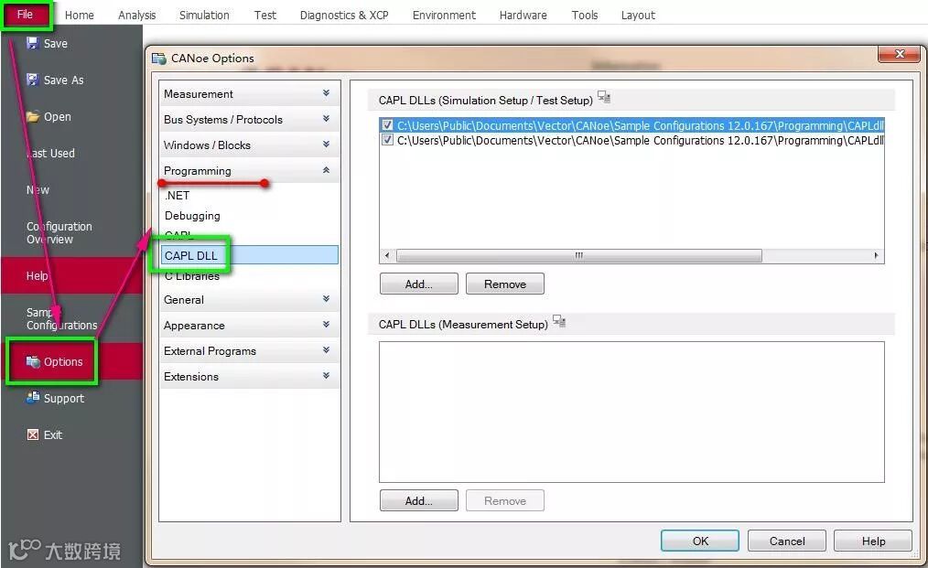928x568 pixels.
Task: Click horizontal scrollbar thumb in DLL list
Action: [x=578, y=255]
